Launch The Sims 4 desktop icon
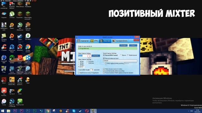 coord(28,37)
